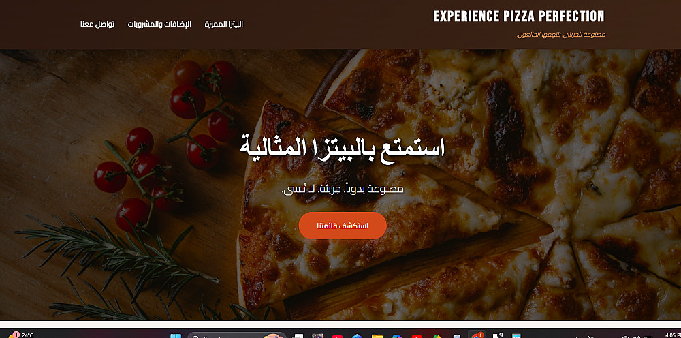The image size is (681, 338).
Task: Open the taskbar clock showing 4:05
Action: click(672, 335)
